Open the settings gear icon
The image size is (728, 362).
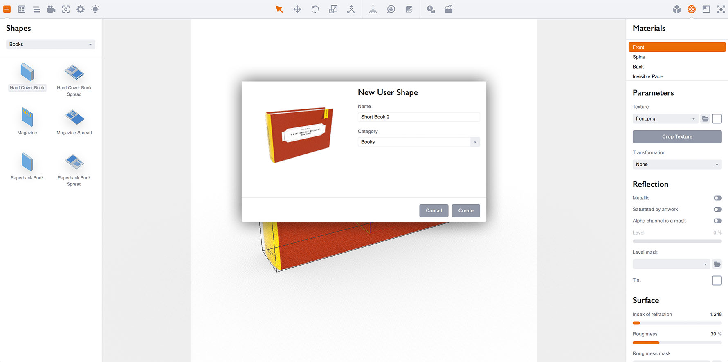click(81, 9)
